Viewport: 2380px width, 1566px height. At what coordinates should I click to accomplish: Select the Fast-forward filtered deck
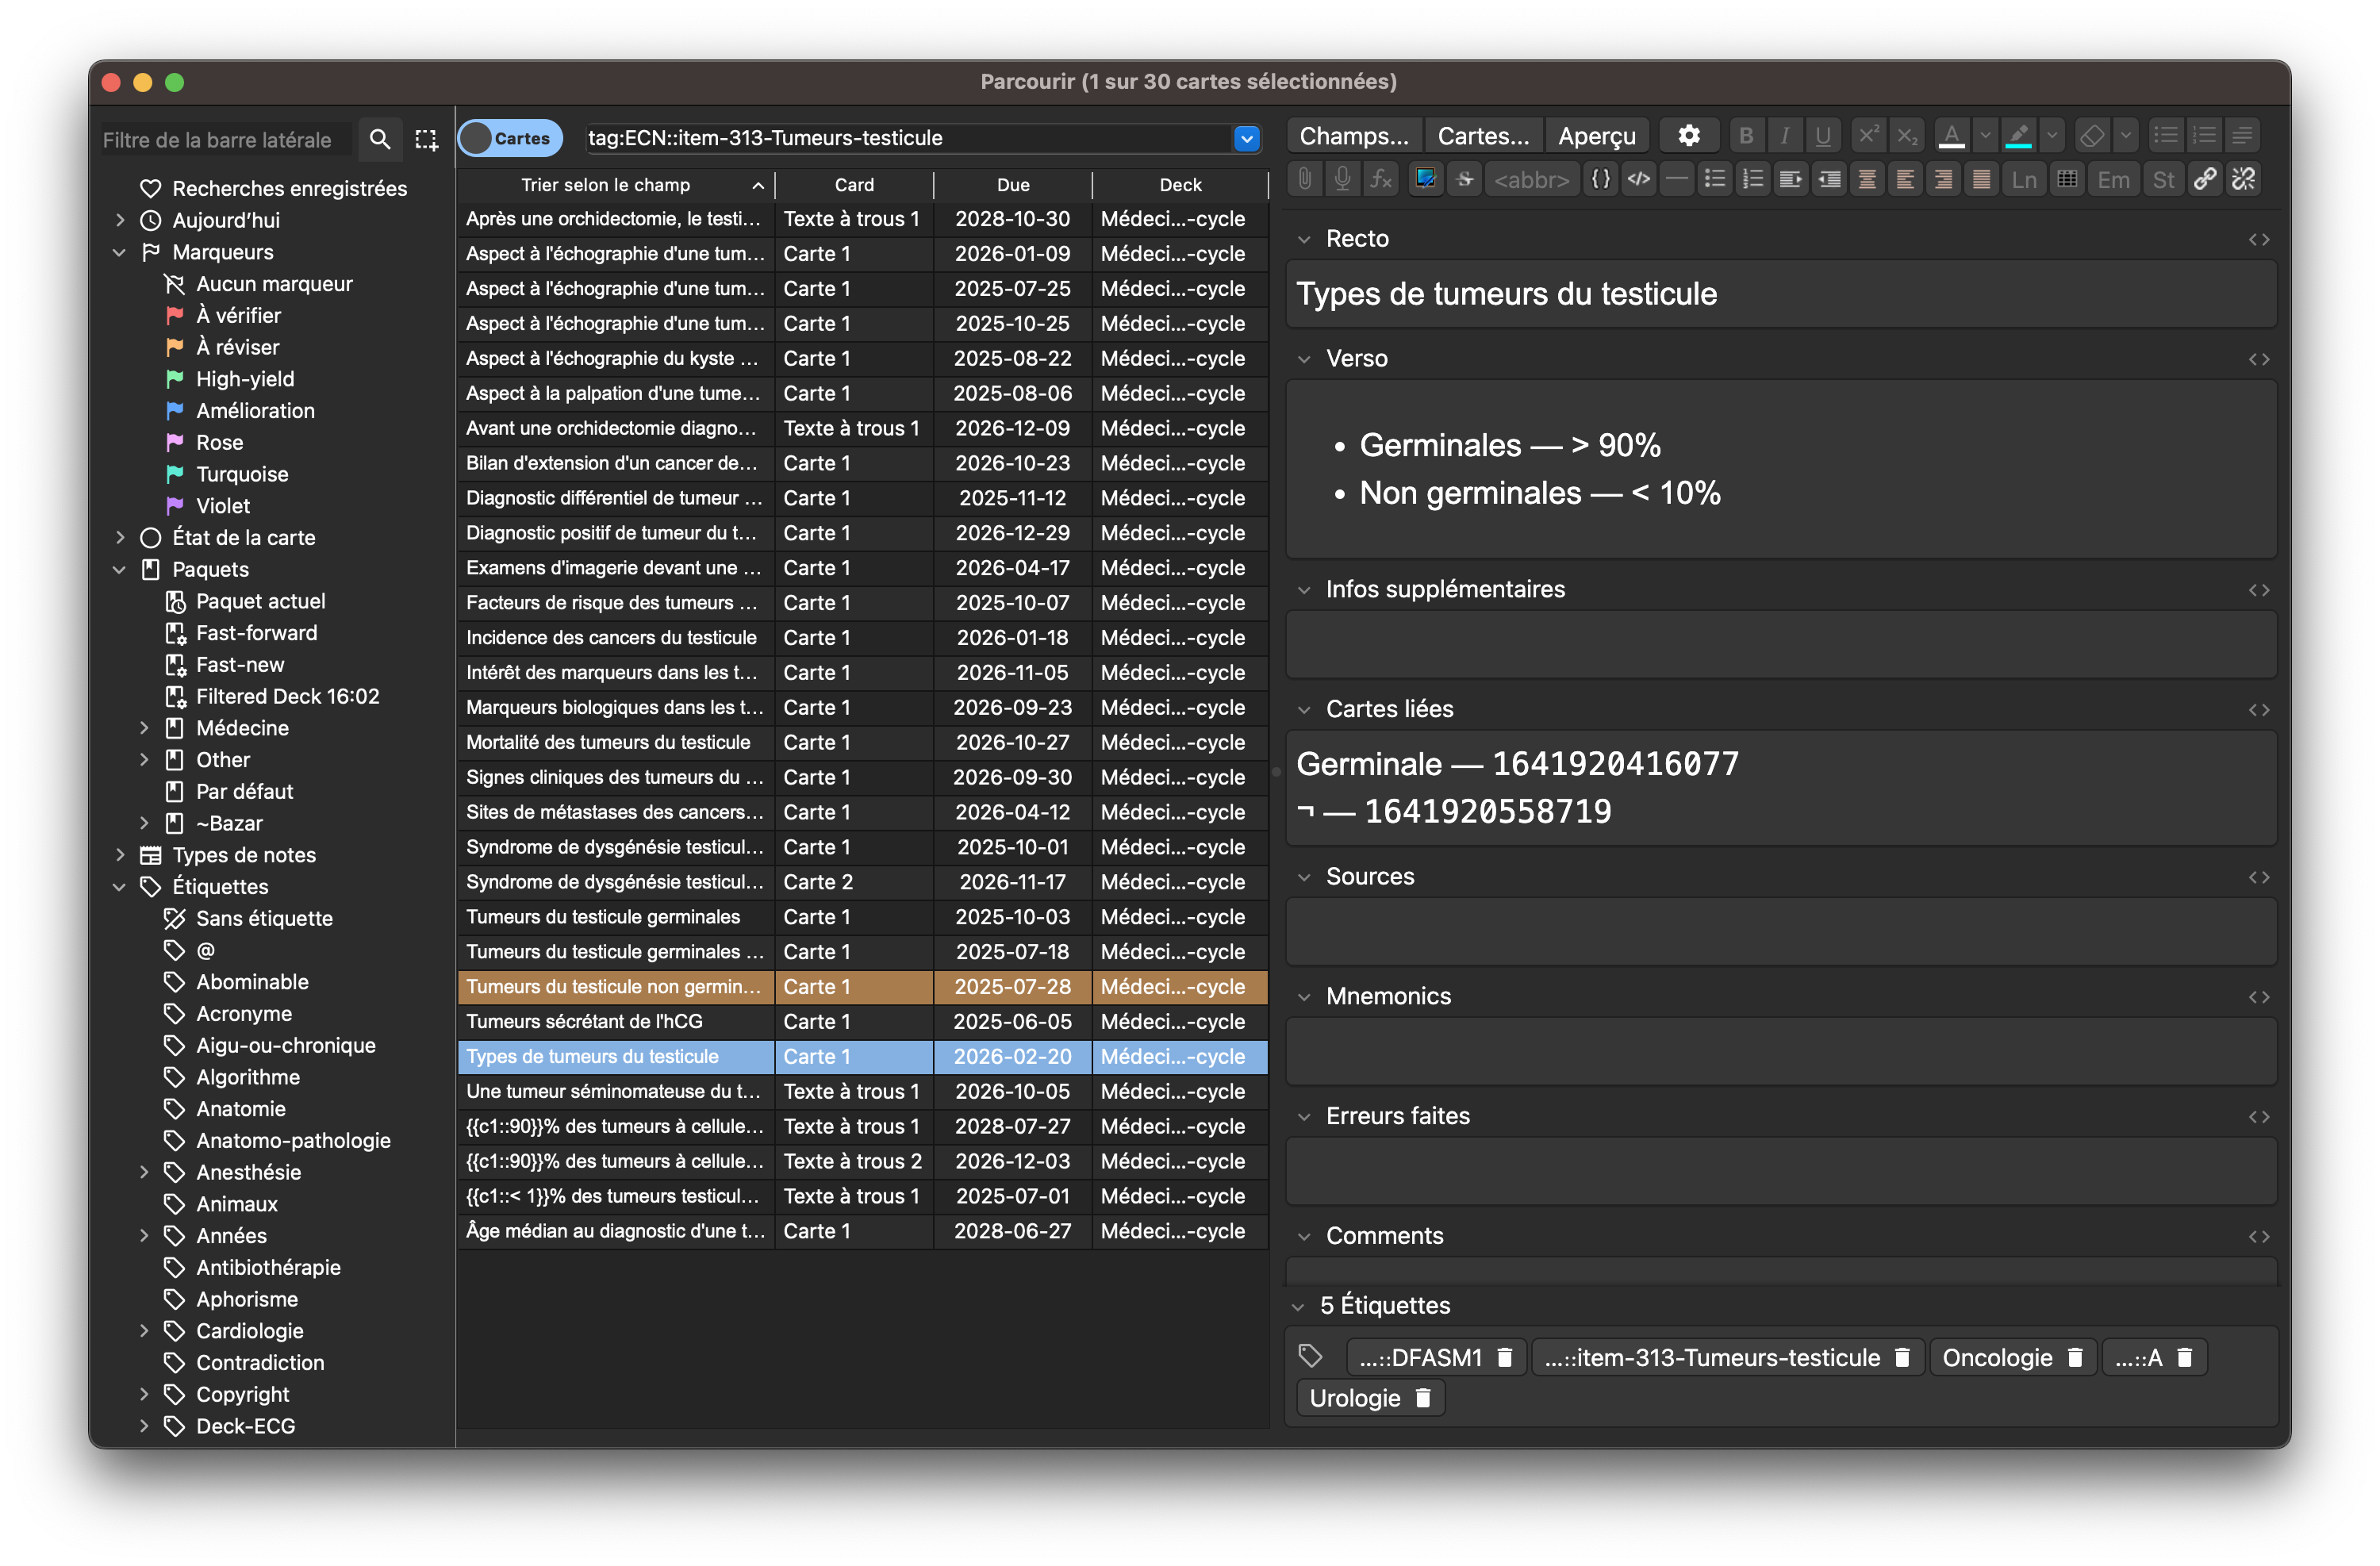tap(256, 633)
